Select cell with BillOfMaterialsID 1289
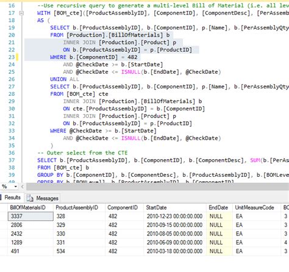The image size is (289, 272). coord(30,243)
